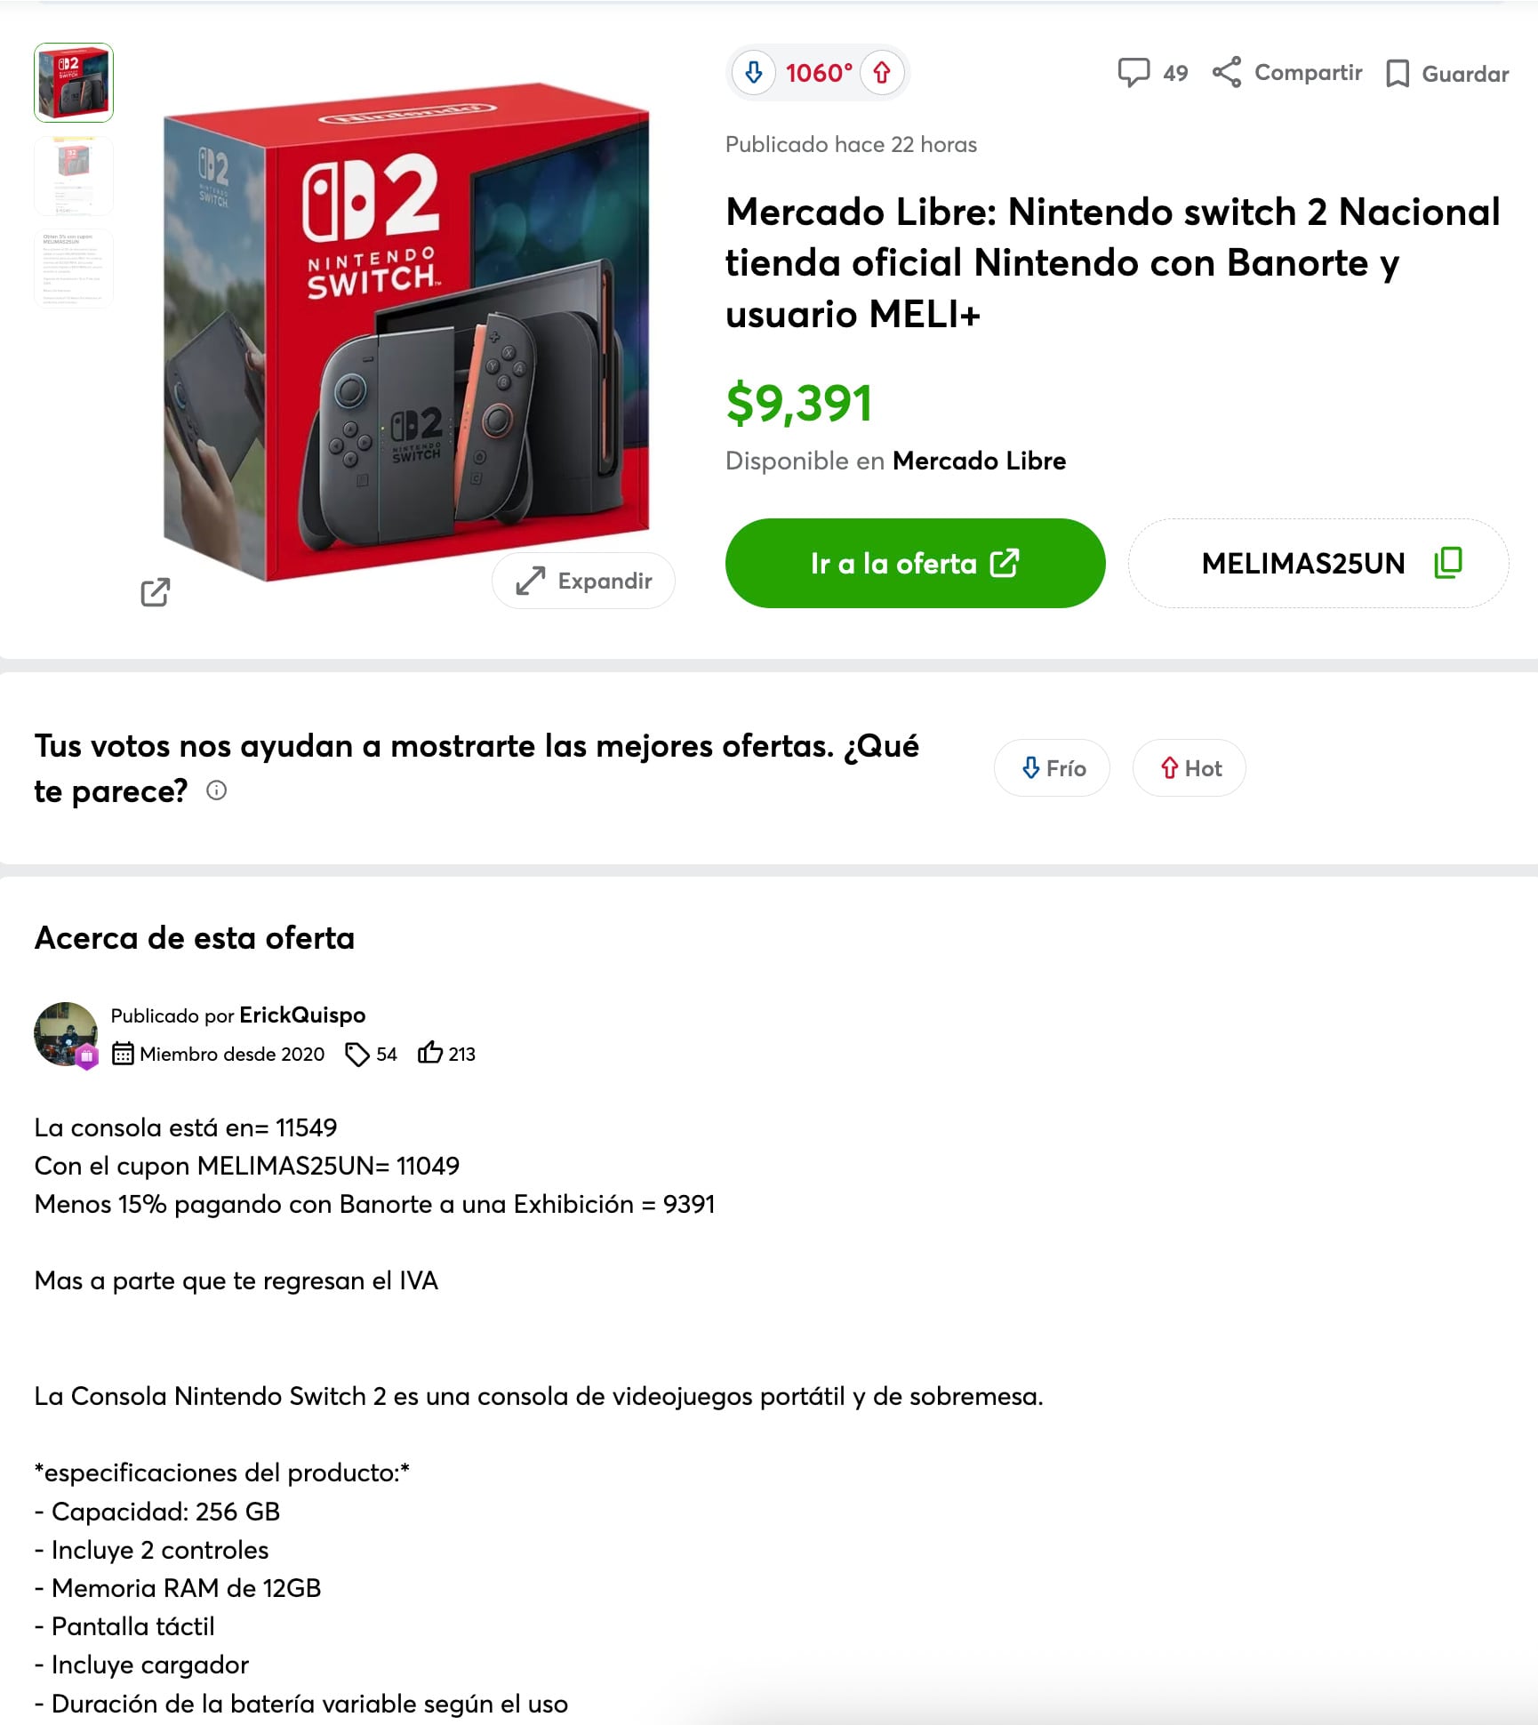Click the cold downvote arrow beside 1060°

click(754, 72)
